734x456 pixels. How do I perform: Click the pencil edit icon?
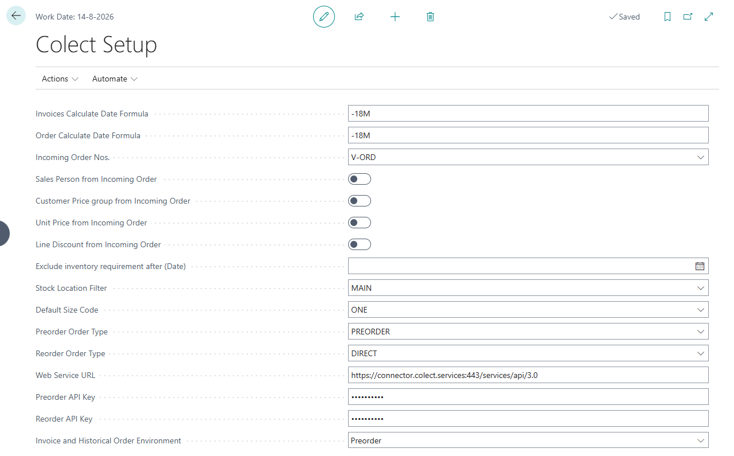click(x=324, y=17)
